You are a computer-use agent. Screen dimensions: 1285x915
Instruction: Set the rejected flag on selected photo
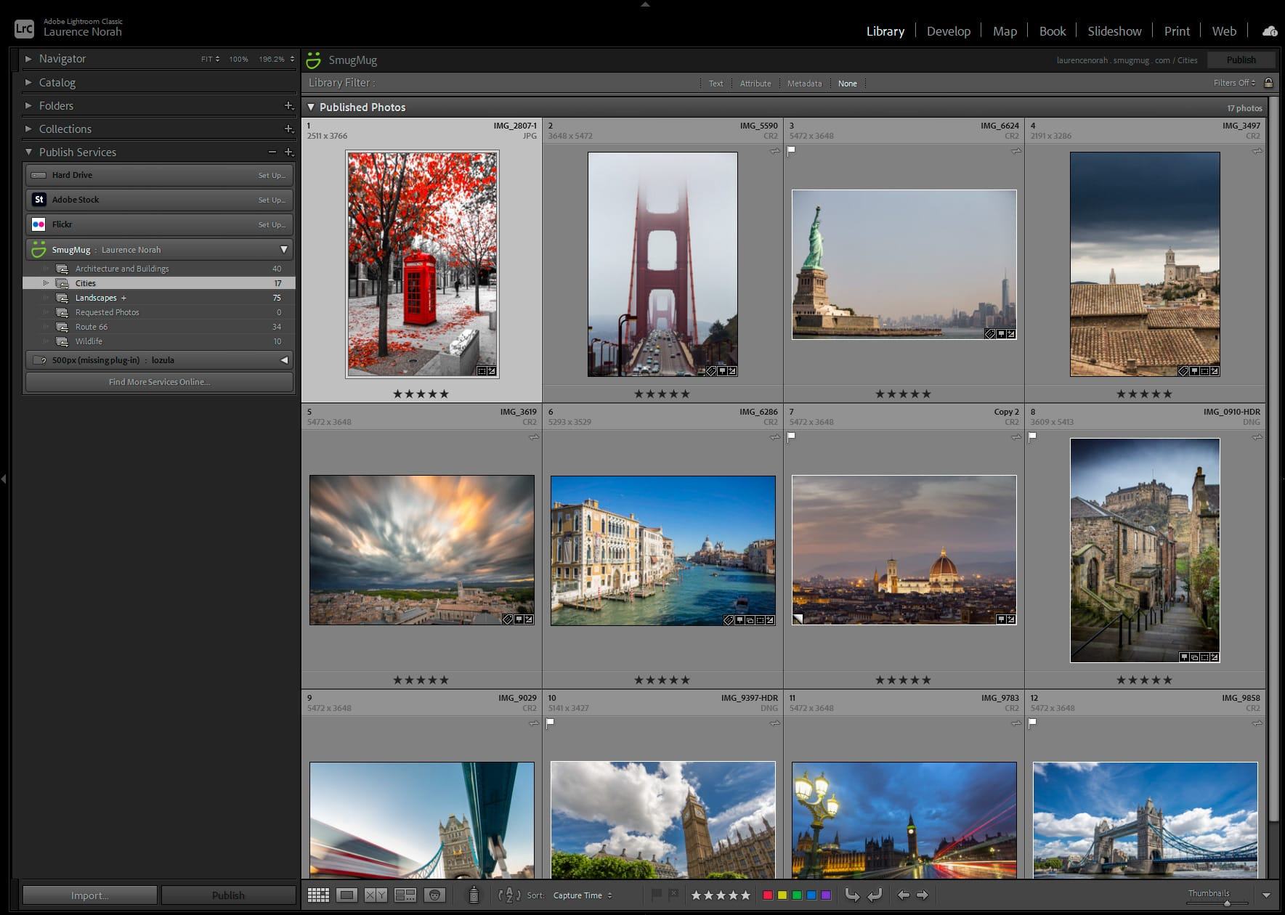674,895
